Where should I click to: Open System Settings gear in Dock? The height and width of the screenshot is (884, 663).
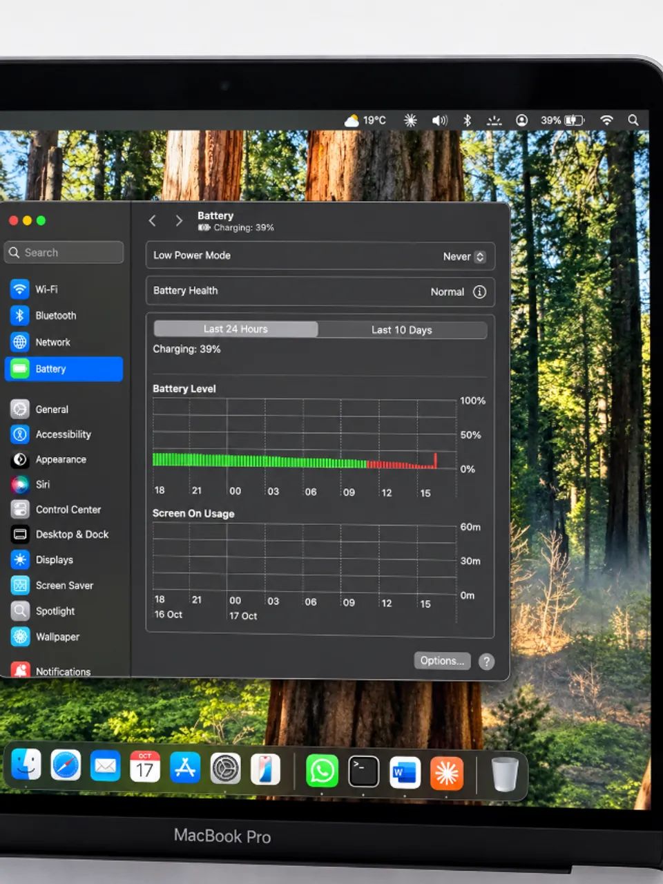225,768
